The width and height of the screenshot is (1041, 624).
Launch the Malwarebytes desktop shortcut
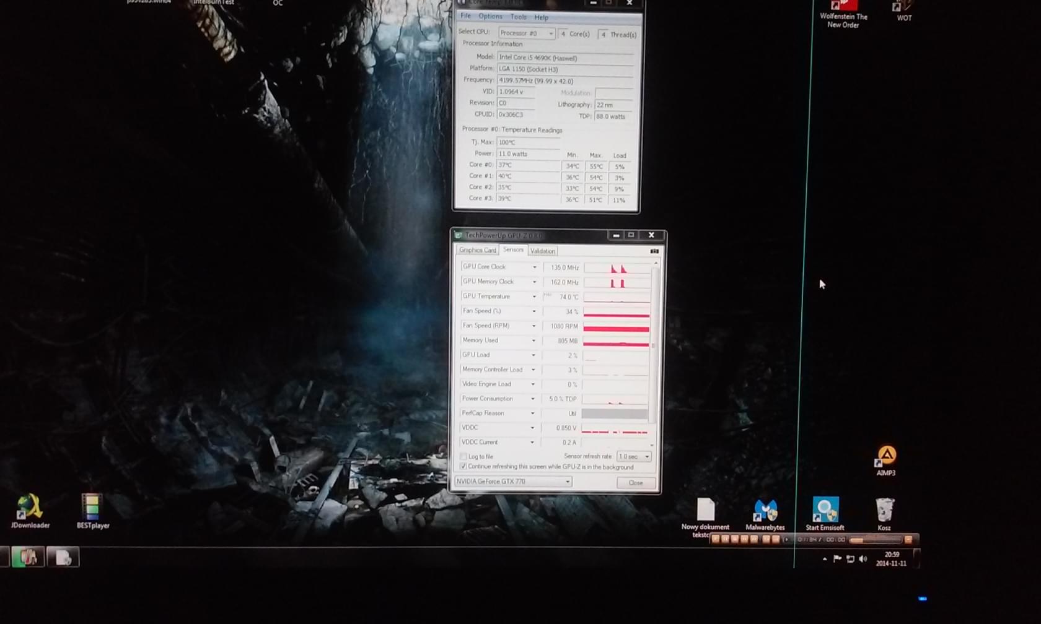(x=765, y=514)
